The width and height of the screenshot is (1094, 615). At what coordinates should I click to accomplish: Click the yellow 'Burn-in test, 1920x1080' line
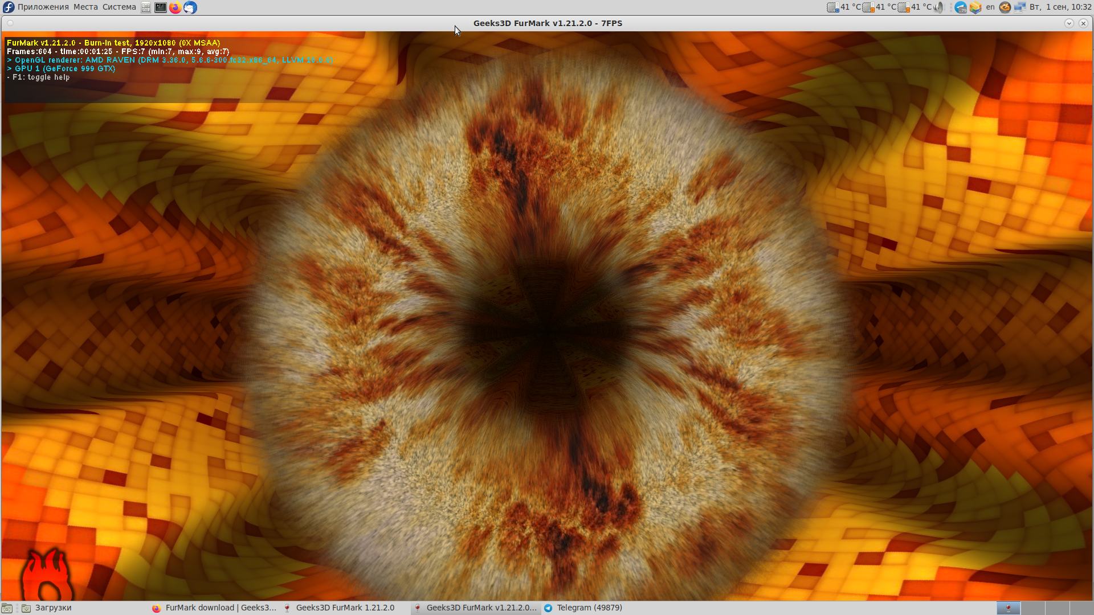(113, 43)
